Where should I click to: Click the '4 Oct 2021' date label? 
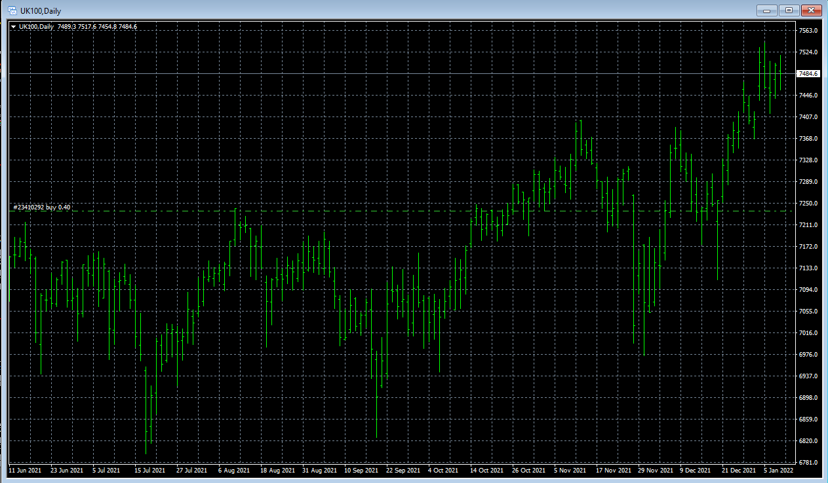(443, 471)
